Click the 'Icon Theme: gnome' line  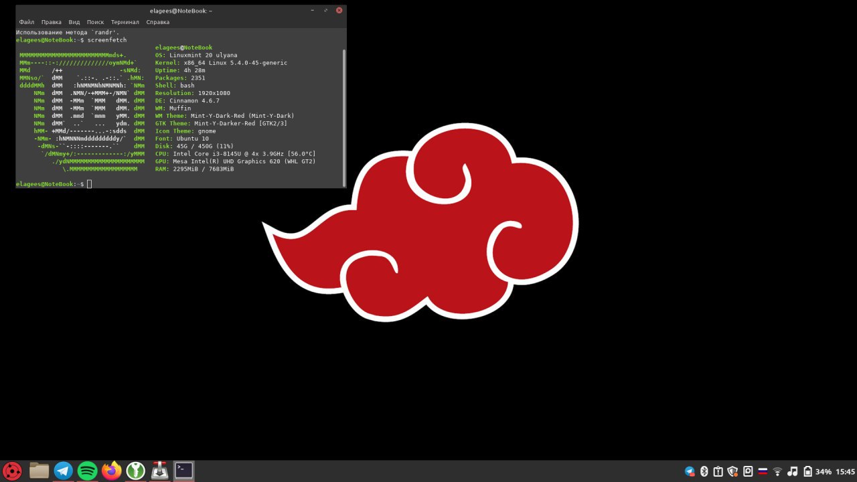(185, 131)
